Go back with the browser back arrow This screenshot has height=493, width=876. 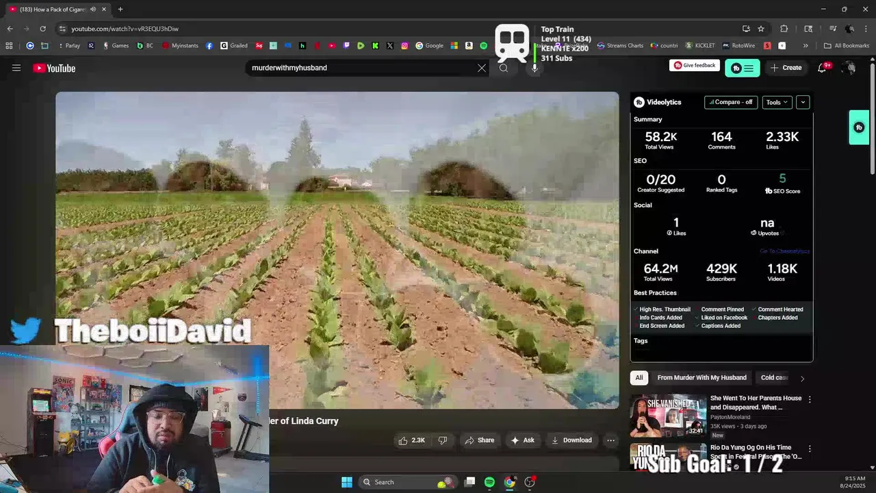pos(10,29)
